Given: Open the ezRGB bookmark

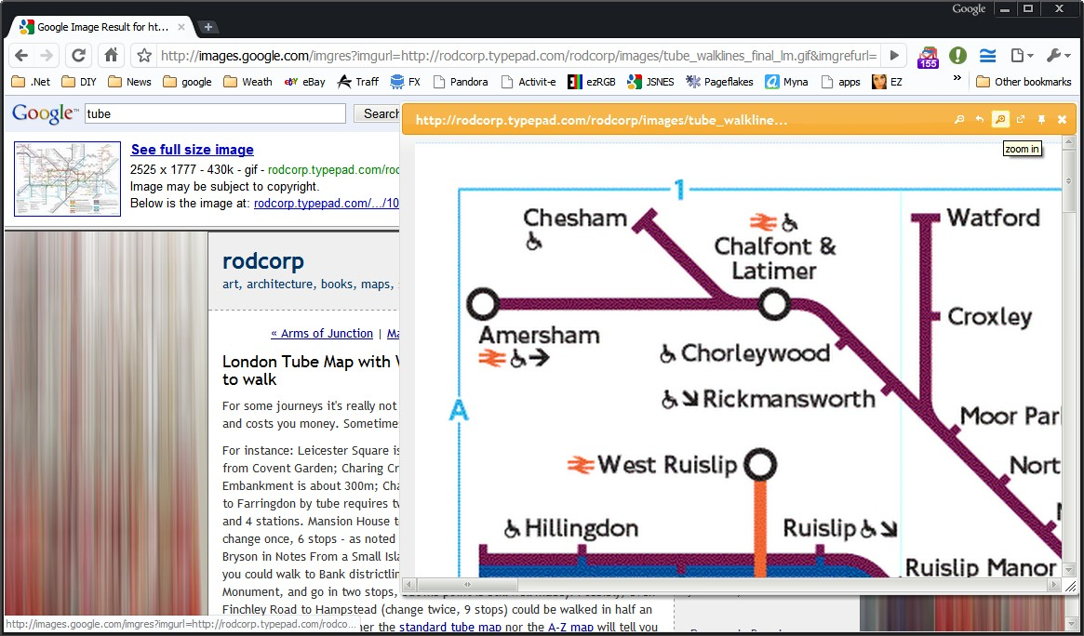Looking at the screenshot, I should 592,82.
